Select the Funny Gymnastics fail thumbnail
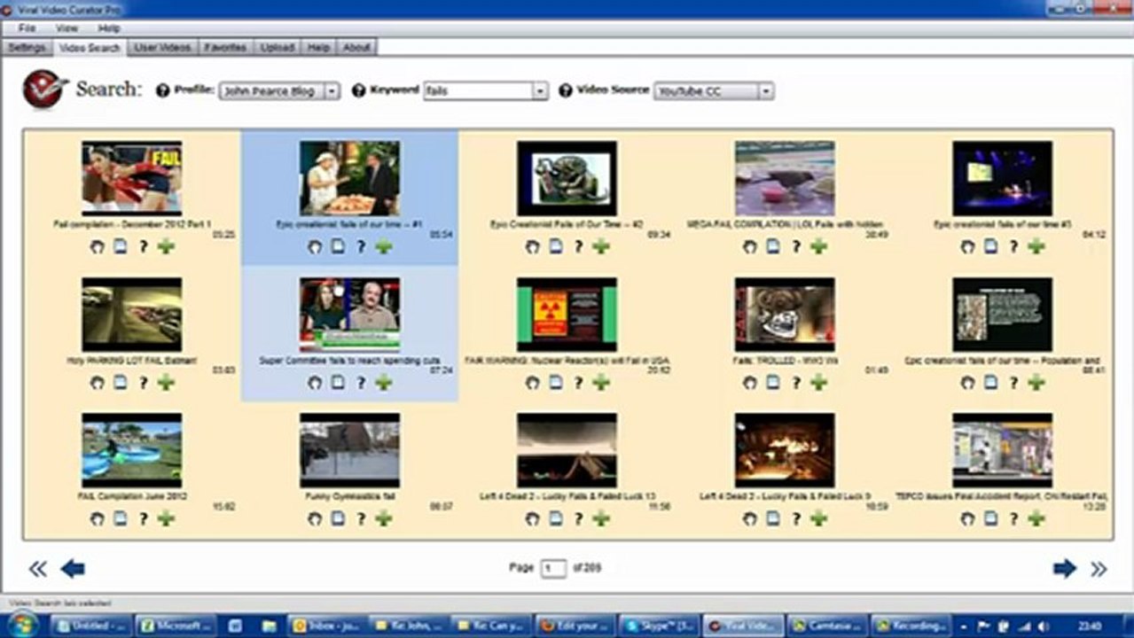The width and height of the screenshot is (1134, 638). [349, 450]
